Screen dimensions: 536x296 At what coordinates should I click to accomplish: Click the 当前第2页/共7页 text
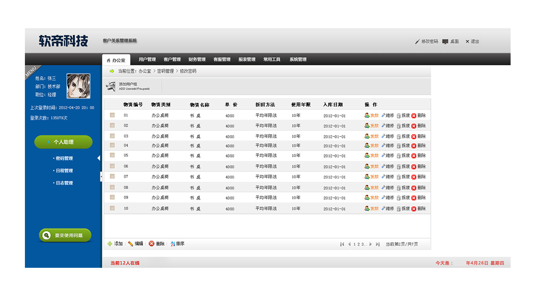point(402,244)
